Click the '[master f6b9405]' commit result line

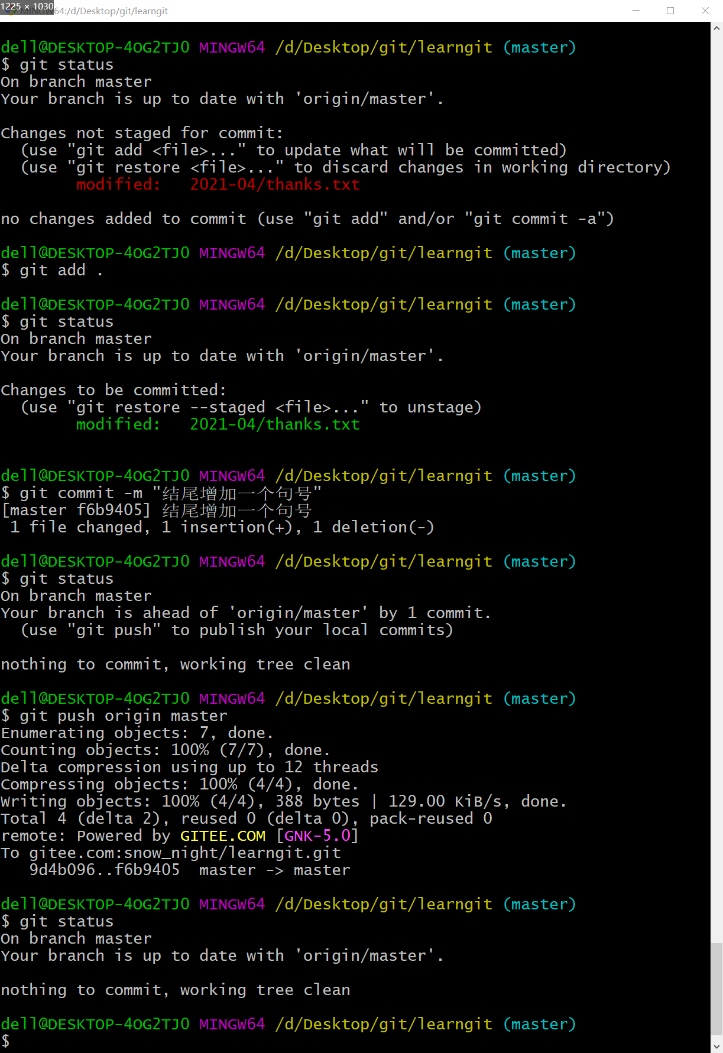pyautogui.click(x=157, y=510)
